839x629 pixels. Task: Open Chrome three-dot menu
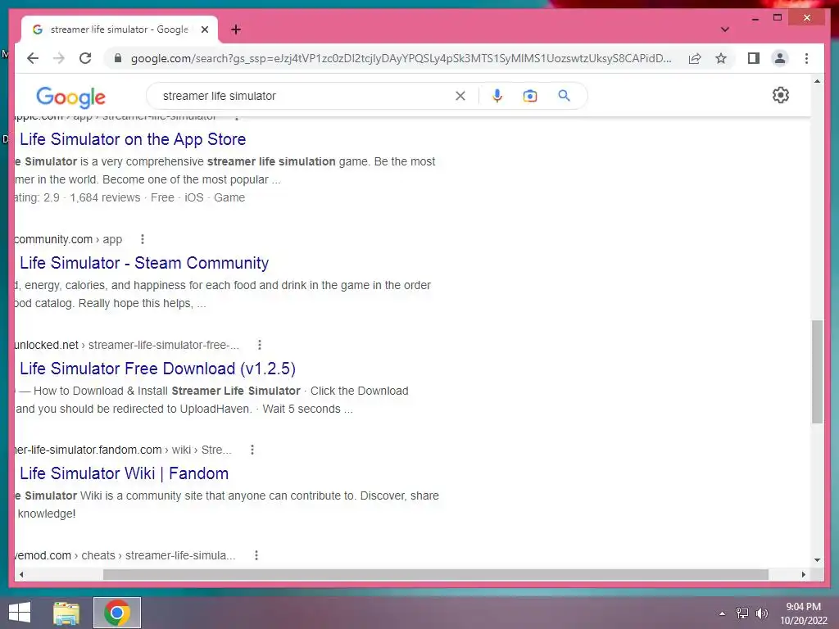pos(806,58)
